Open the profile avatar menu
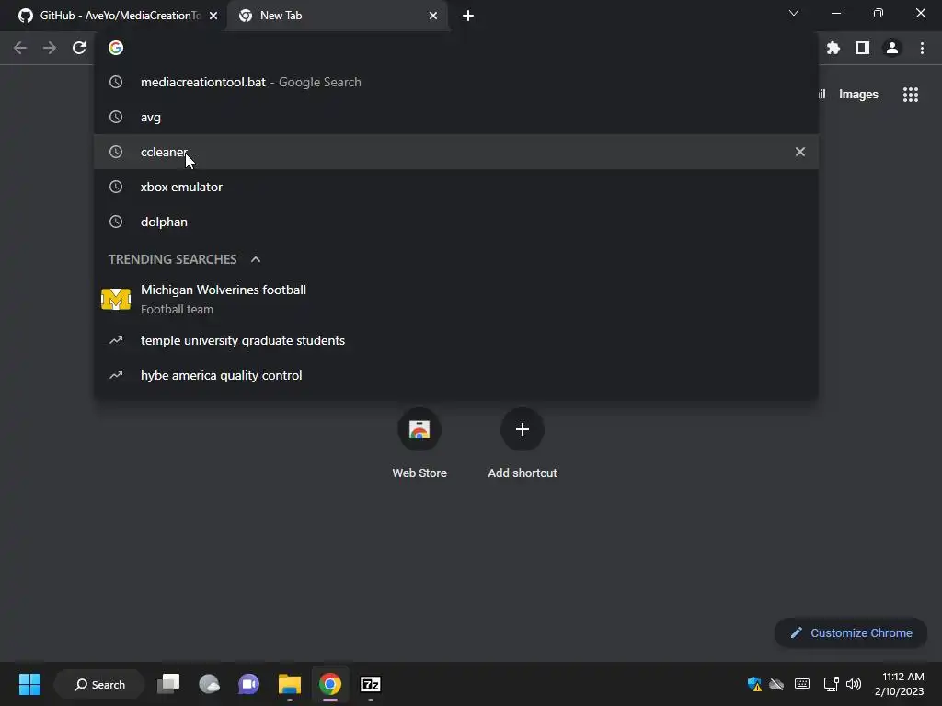This screenshot has height=706, width=942. point(892,48)
